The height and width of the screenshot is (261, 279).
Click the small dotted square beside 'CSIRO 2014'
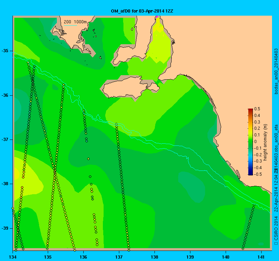coord(276,243)
